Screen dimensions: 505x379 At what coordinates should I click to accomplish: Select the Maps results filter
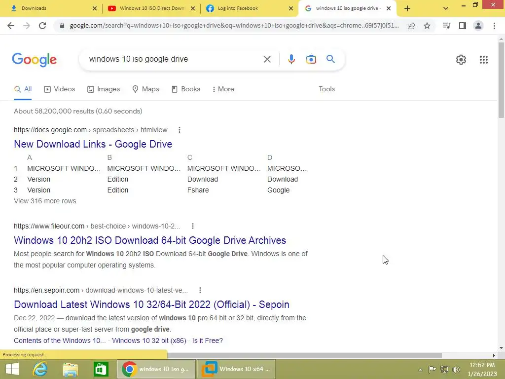(x=145, y=89)
